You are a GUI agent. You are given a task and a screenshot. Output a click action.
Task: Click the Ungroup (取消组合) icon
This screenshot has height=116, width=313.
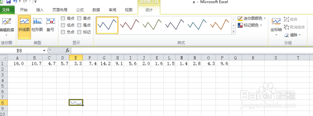tap(286, 27)
